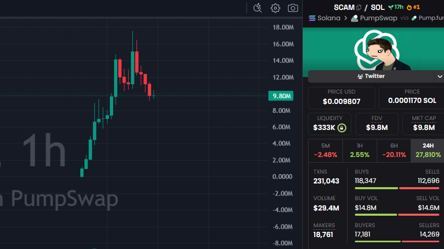
Task: Click the SCAM token name text
Action: pyautogui.click(x=344, y=7)
